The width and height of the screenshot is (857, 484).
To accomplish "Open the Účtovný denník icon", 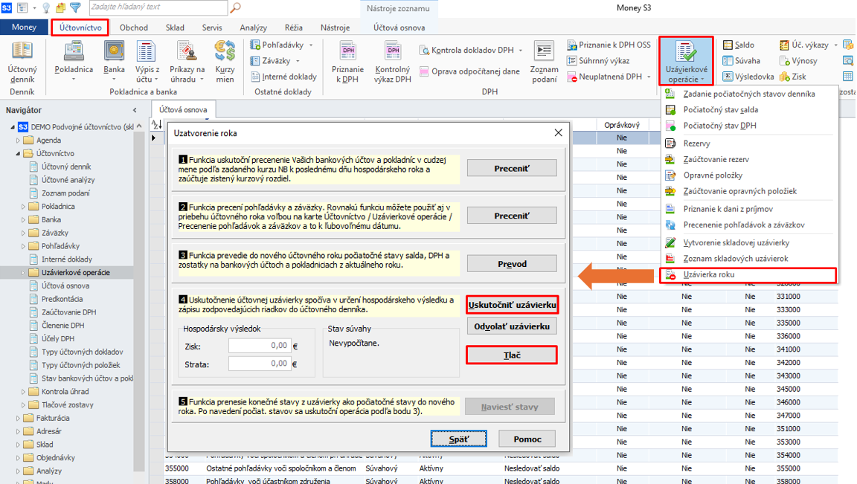I will pyautogui.click(x=22, y=54).
